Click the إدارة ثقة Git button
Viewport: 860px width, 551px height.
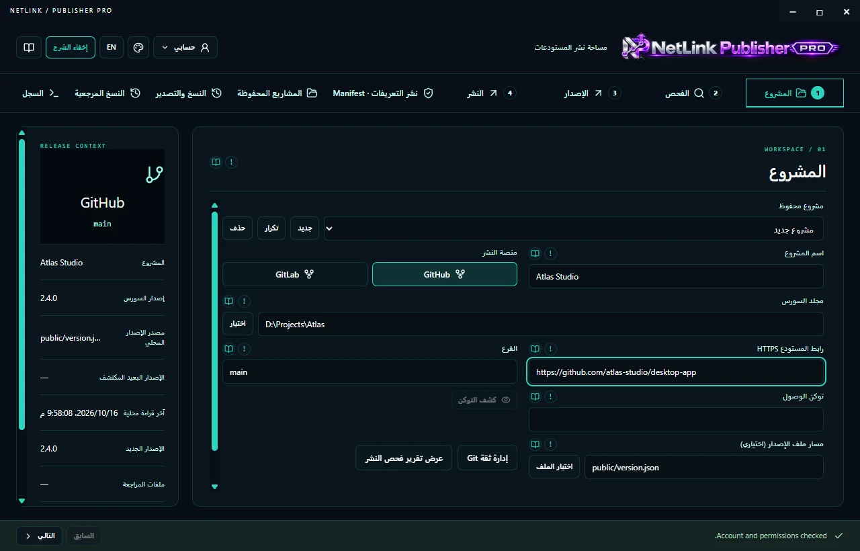click(x=488, y=458)
